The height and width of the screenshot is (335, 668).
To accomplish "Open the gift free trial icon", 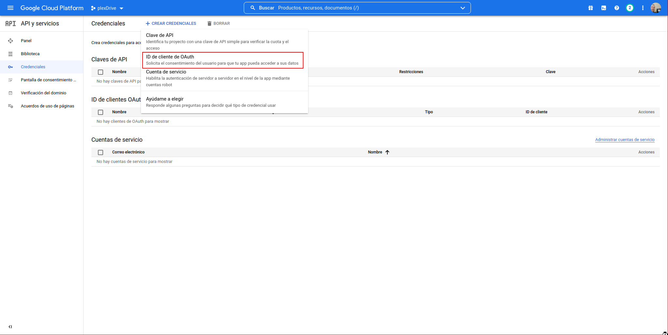I will coord(590,8).
